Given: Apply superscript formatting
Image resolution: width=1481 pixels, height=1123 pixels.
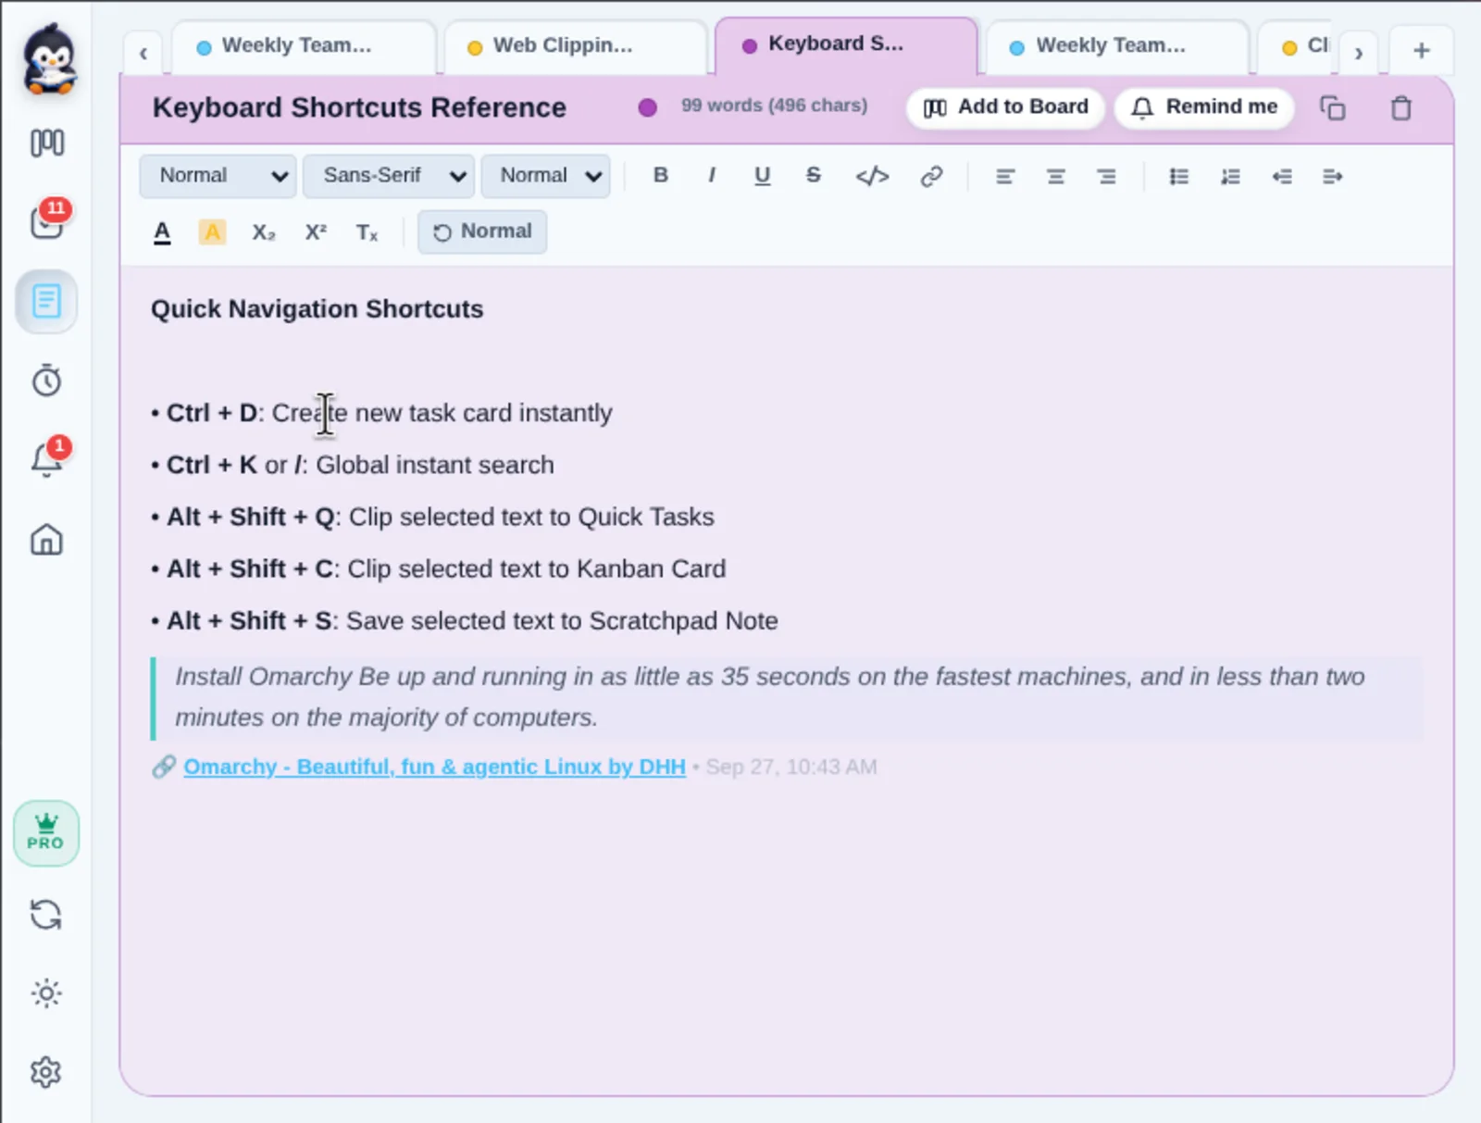Looking at the screenshot, I should (316, 231).
